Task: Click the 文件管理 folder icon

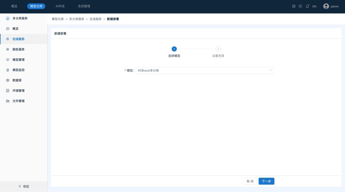Action: 8,101
